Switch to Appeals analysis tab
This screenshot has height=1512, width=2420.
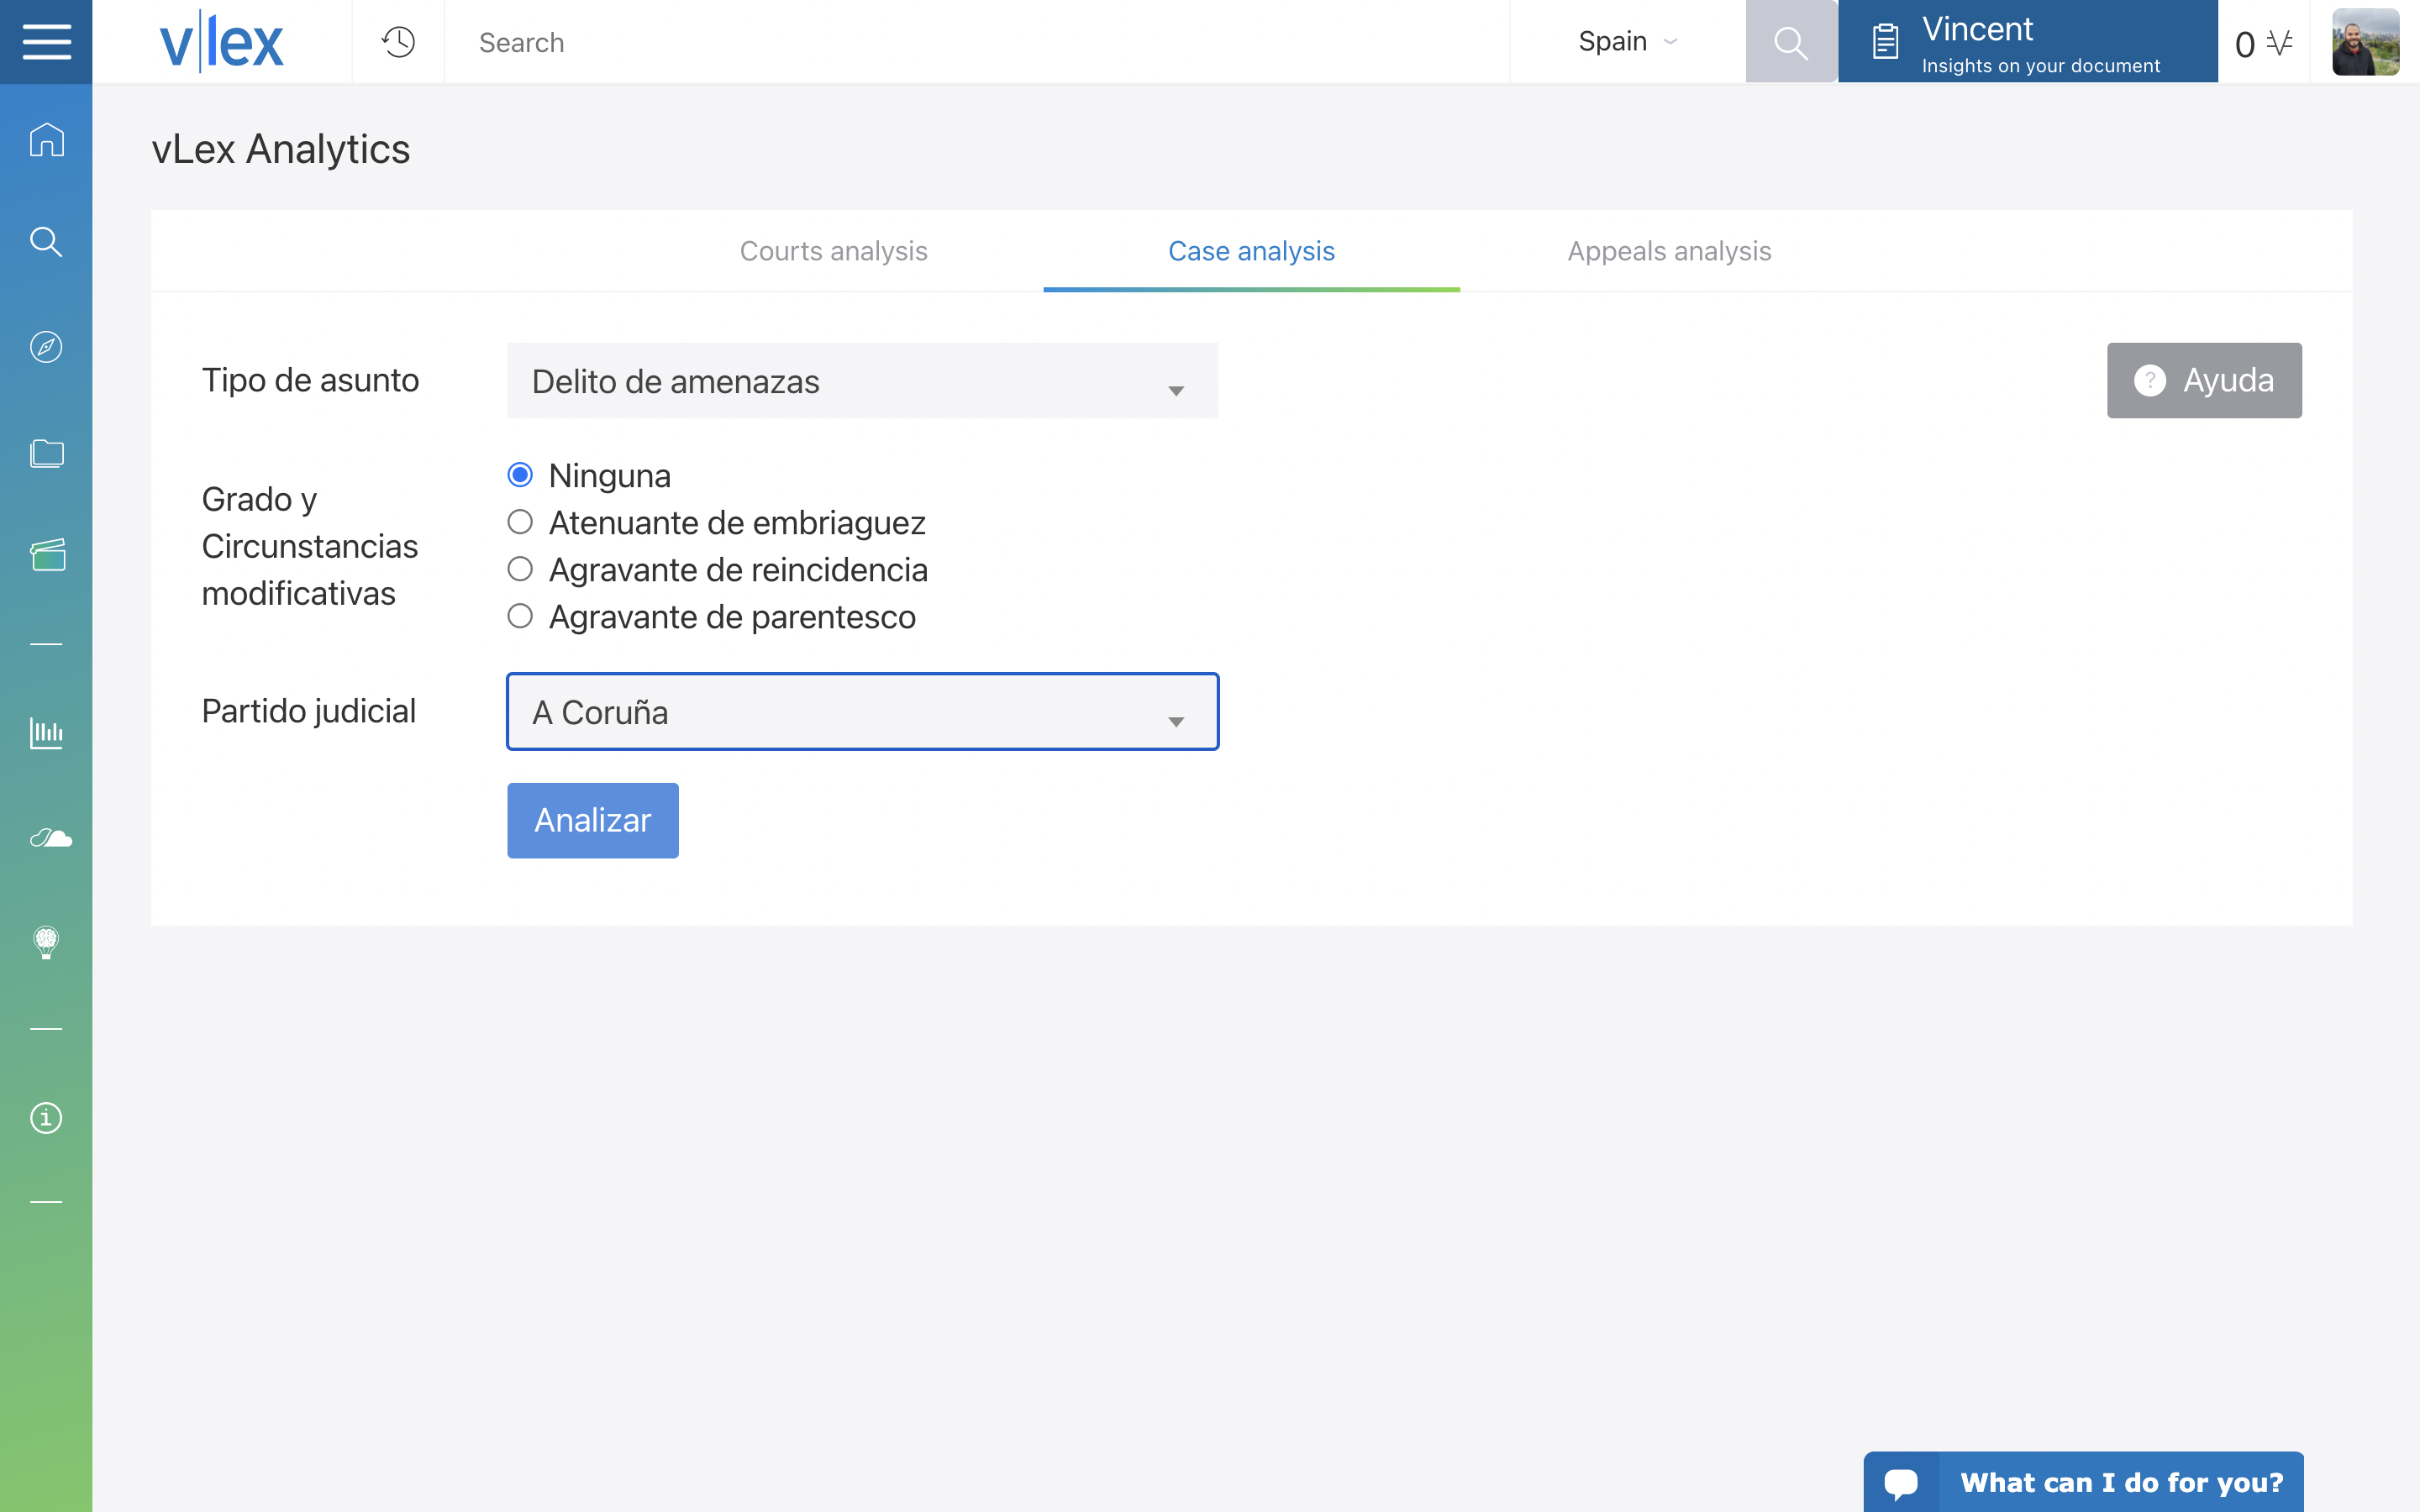(1669, 251)
